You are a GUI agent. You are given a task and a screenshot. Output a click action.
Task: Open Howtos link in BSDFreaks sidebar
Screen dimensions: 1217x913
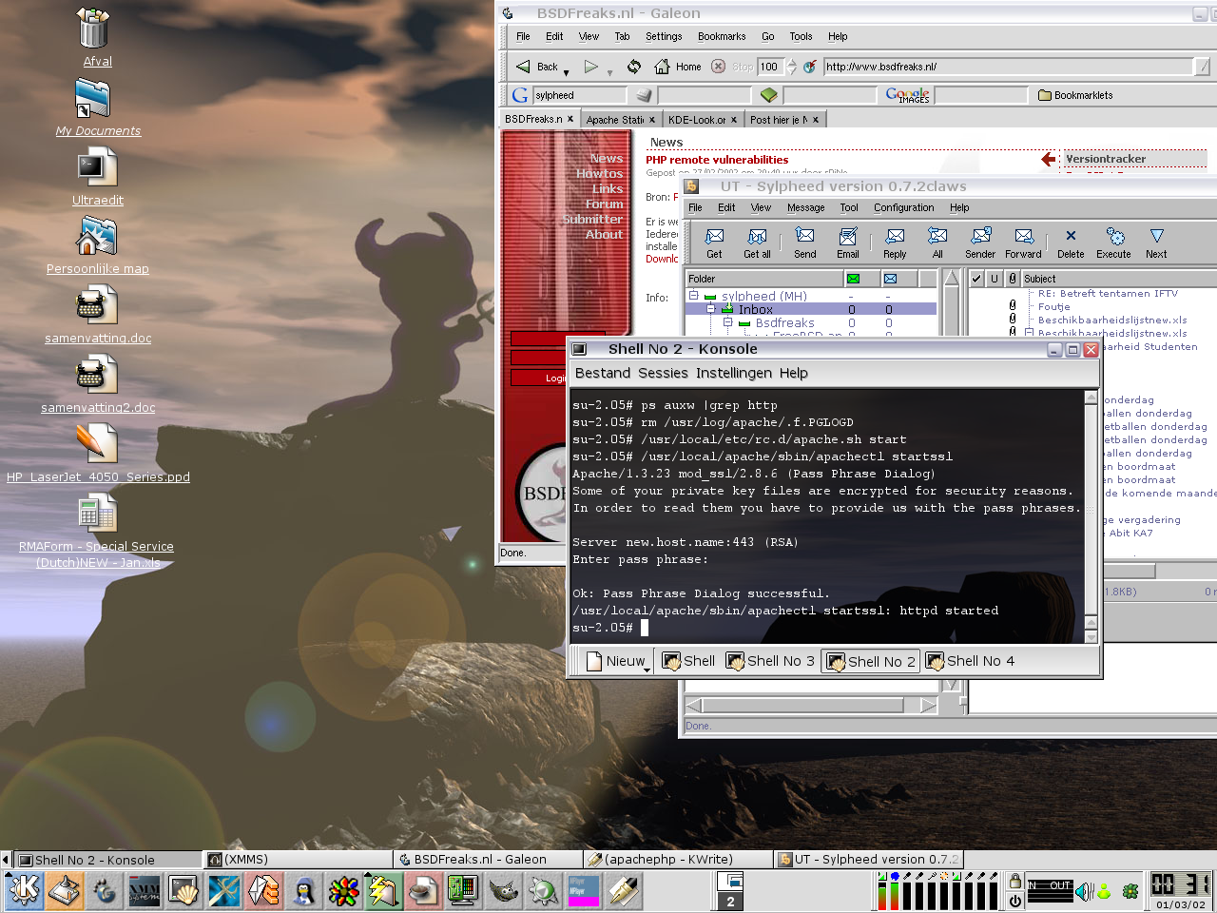click(599, 173)
